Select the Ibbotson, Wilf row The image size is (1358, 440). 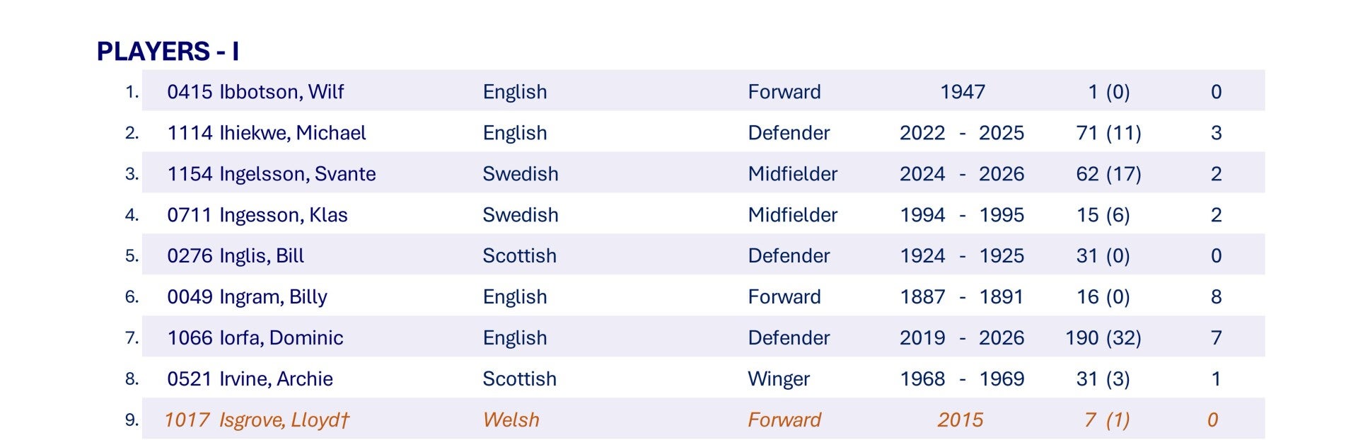pyautogui.click(x=703, y=91)
